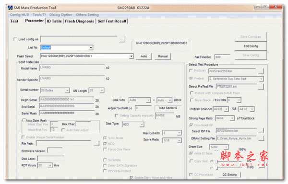The height and width of the screenshot is (184, 288).
Task: Enable Scramble checkbox
Action: click(105, 160)
